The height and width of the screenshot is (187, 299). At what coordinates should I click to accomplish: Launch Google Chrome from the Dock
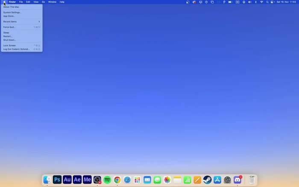pos(117,180)
